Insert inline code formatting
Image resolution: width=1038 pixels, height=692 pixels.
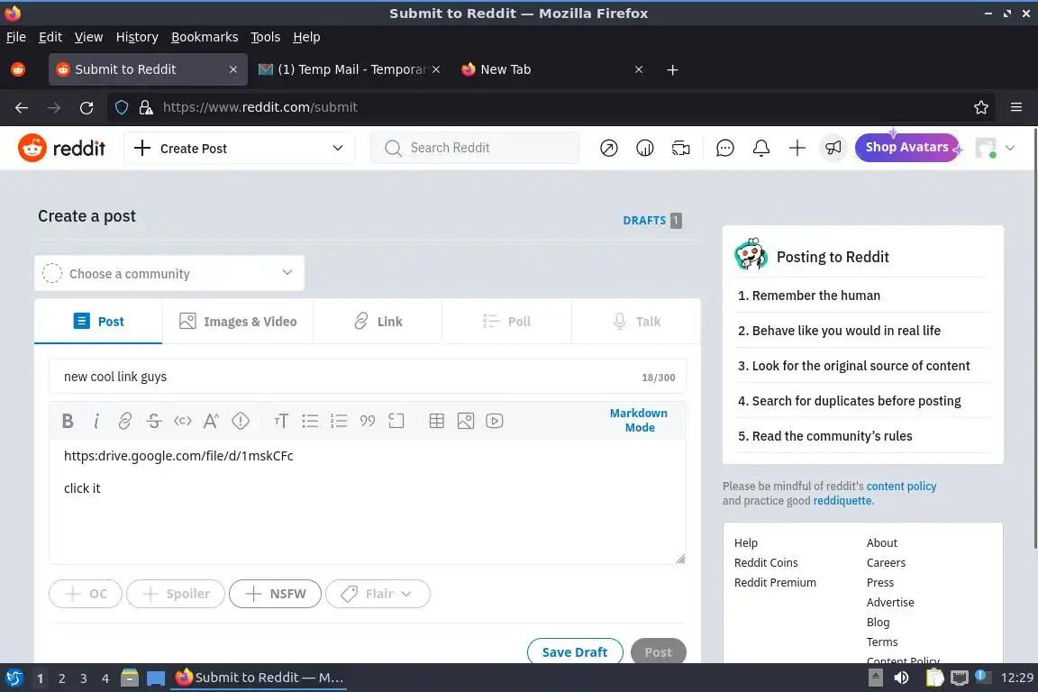[183, 421]
